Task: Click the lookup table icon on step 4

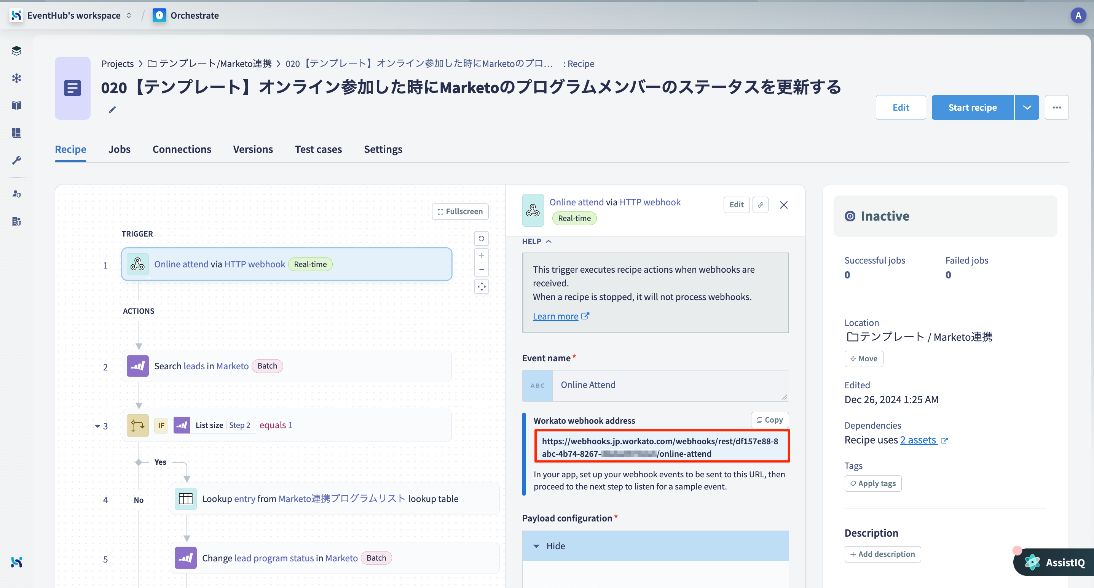Action: click(186, 499)
